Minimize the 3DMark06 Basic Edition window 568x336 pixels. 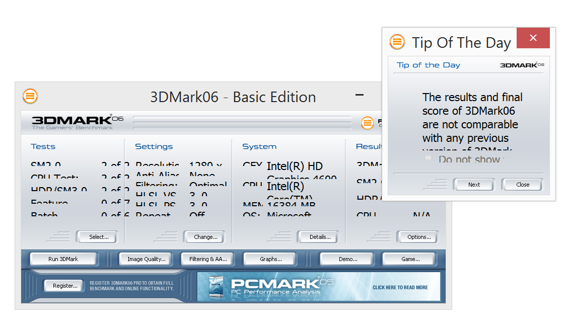[x=360, y=95]
